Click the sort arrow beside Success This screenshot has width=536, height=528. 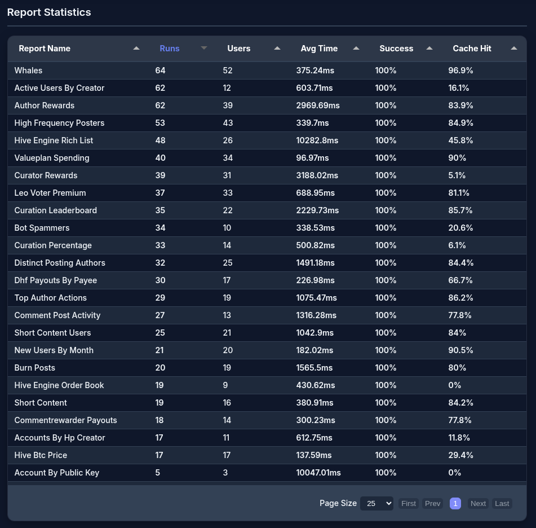pyautogui.click(x=429, y=49)
